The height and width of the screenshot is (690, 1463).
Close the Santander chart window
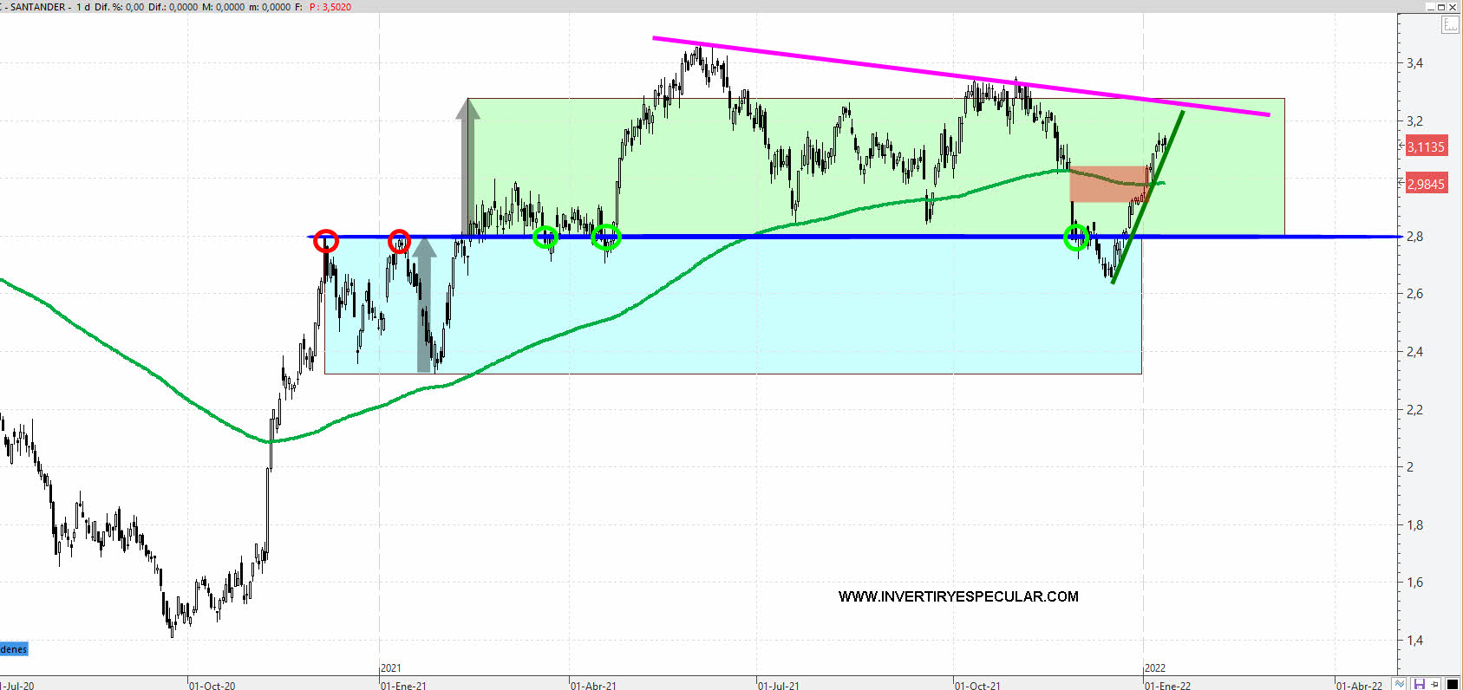tap(1453, 7)
